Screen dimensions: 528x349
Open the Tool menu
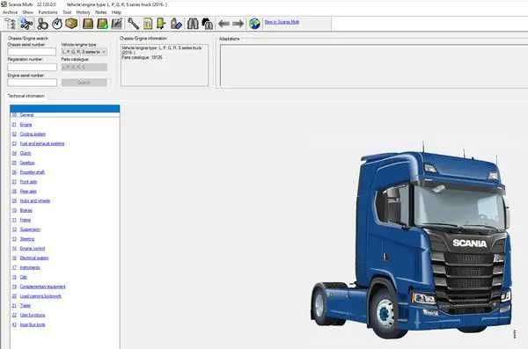click(x=67, y=12)
